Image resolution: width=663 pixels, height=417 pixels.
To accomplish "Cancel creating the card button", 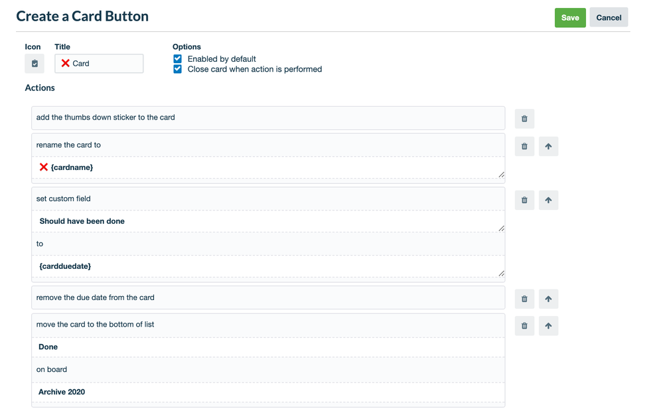I will pyautogui.click(x=609, y=18).
